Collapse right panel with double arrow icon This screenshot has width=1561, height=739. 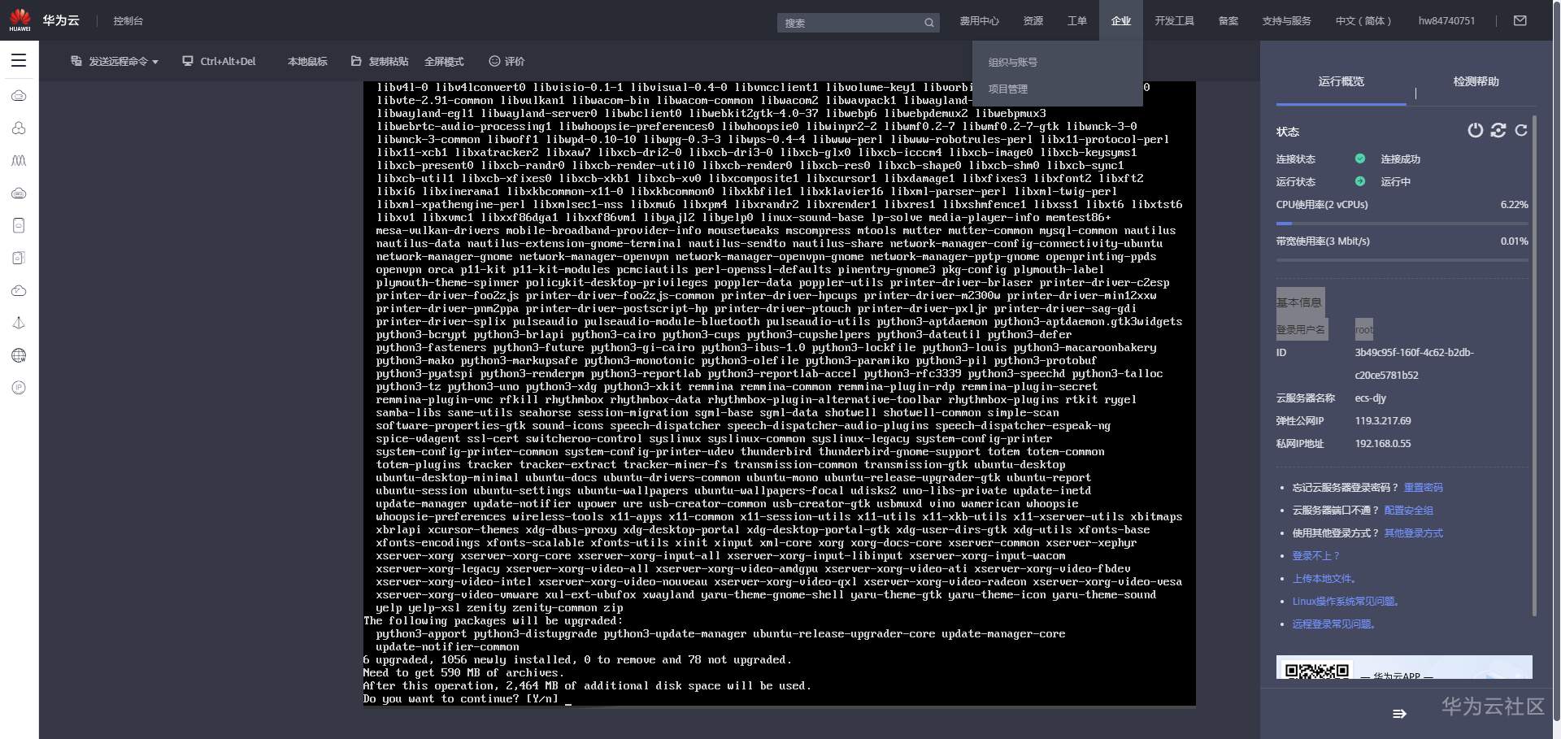[x=1399, y=714]
